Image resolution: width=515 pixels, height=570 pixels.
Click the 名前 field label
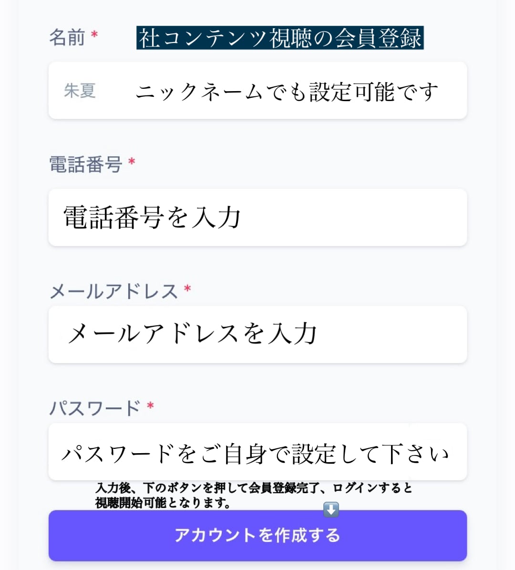point(67,37)
